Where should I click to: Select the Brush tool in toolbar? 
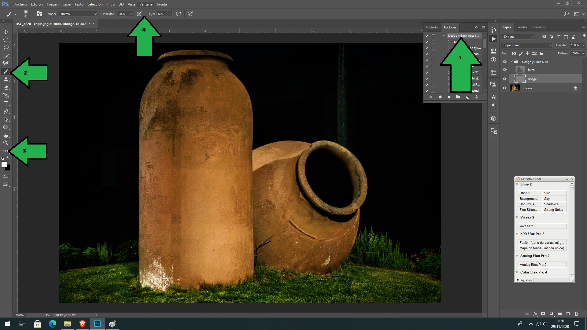click(6, 72)
